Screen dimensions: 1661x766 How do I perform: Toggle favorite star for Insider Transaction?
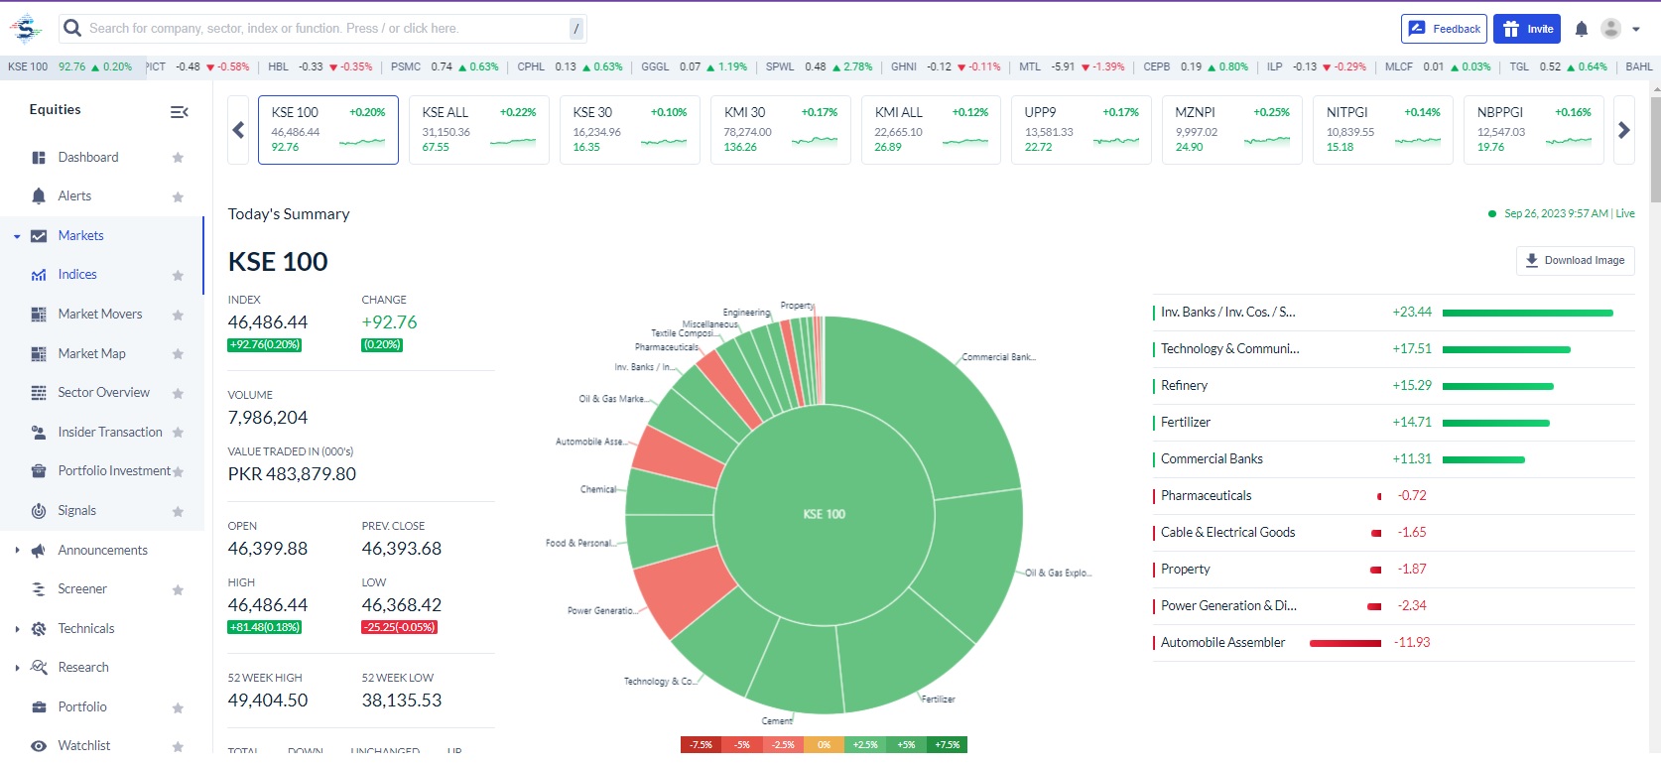pos(178,433)
